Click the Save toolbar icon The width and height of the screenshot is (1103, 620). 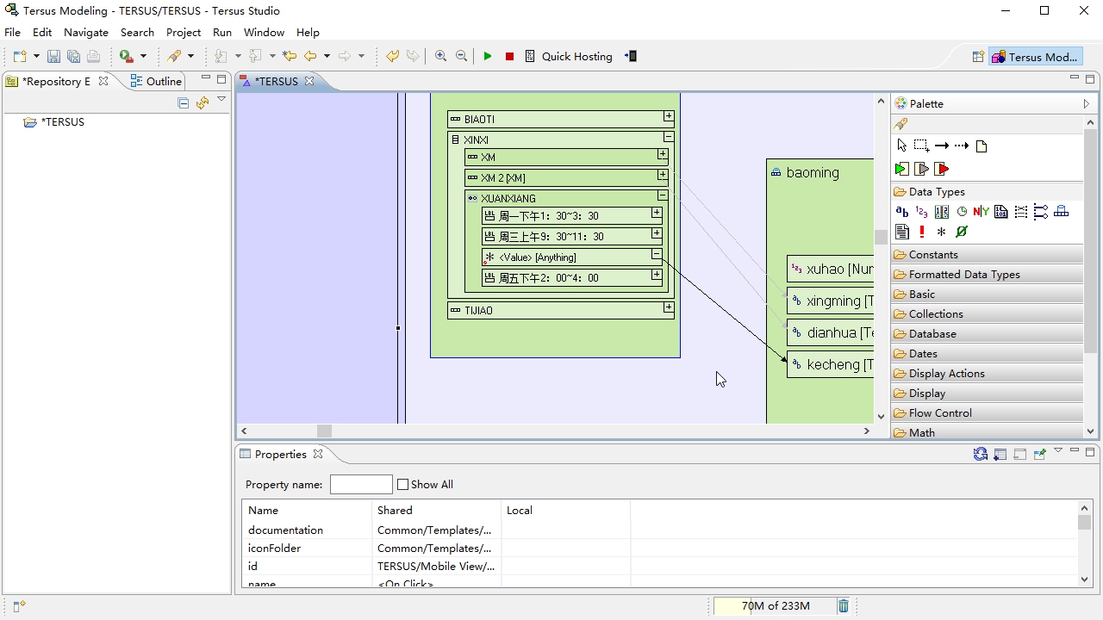(53, 57)
